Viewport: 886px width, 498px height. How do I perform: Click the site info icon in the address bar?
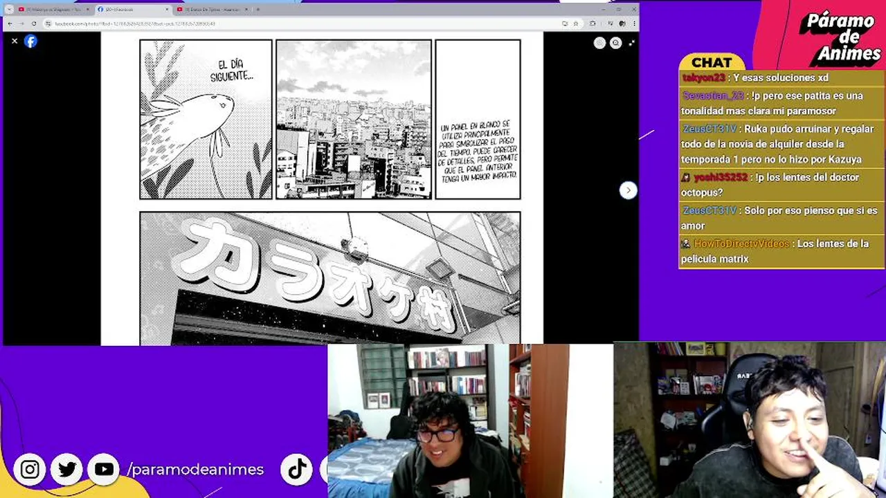48,24
